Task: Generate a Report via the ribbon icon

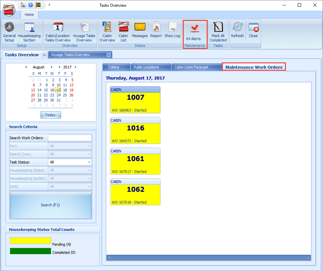Action: tap(156, 30)
